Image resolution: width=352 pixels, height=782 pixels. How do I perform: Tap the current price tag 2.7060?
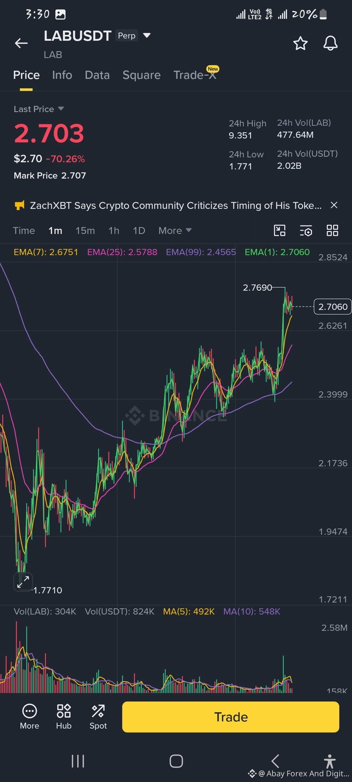pos(332,307)
